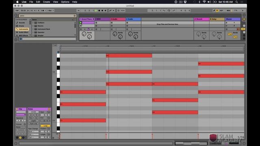Open Spotlight search magnifier
The width and height of the screenshot is (260, 146).
pos(236,2)
